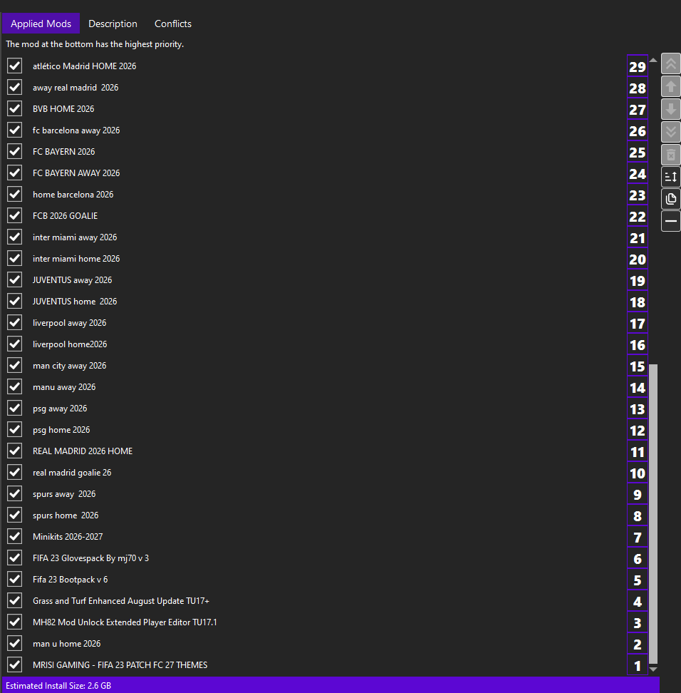Open the Description tab
The width and height of the screenshot is (681, 693).
tap(113, 24)
